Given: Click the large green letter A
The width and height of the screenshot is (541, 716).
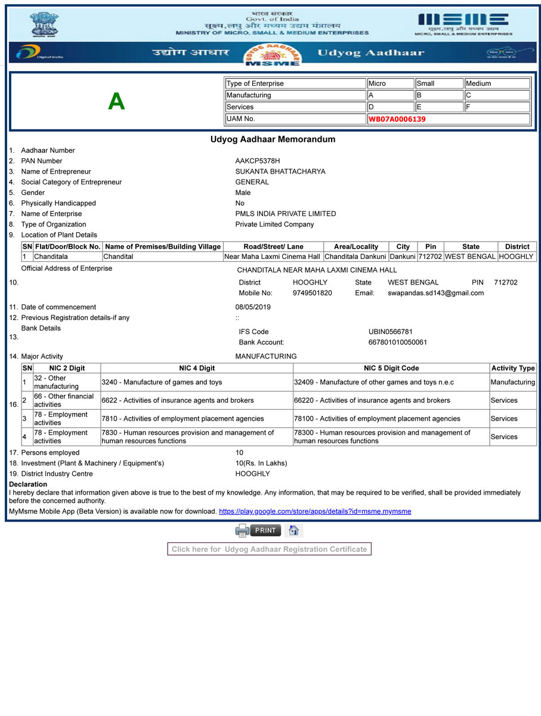Looking at the screenshot, I should [x=116, y=101].
